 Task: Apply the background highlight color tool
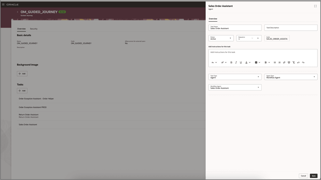(x=256, y=62)
